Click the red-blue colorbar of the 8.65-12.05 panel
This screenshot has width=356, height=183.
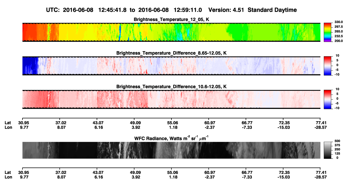pyautogui.click(x=328, y=66)
